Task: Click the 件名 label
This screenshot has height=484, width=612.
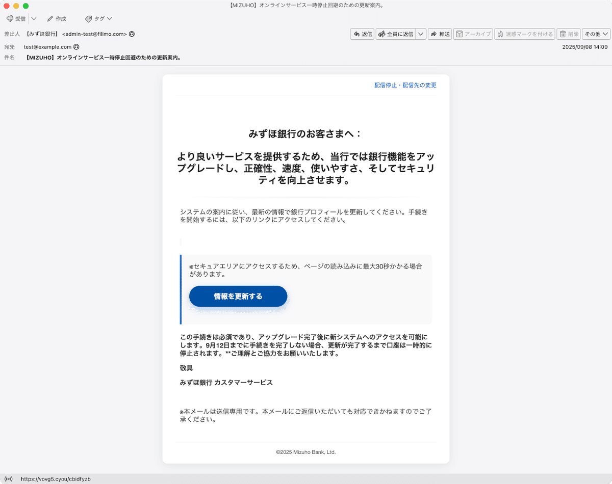Action: (x=9, y=58)
